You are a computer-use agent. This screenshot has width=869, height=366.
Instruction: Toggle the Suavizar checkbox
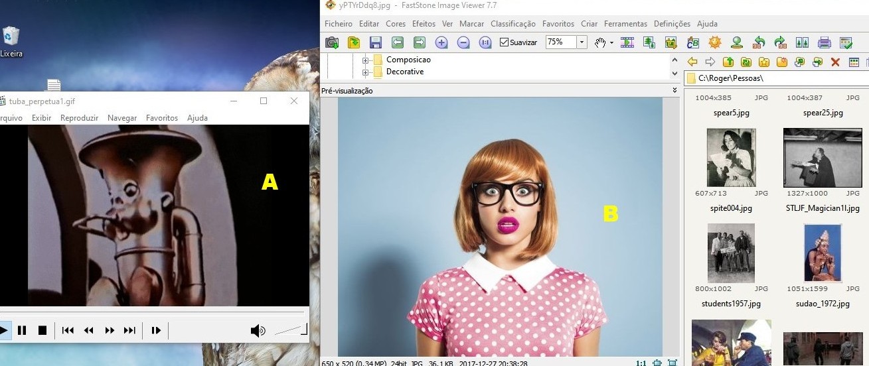point(505,42)
